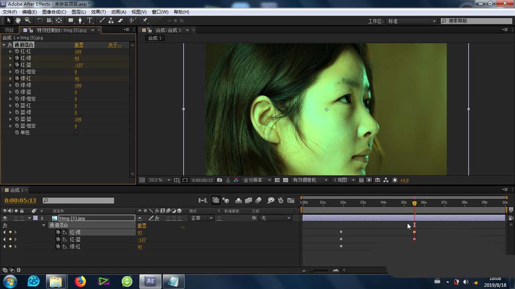Add keyframe diamond for 红-蓝 row
Viewport: 515px width, 289px height.
coord(10,240)
